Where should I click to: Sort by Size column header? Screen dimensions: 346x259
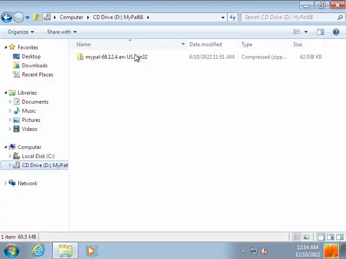coord(308,44)
